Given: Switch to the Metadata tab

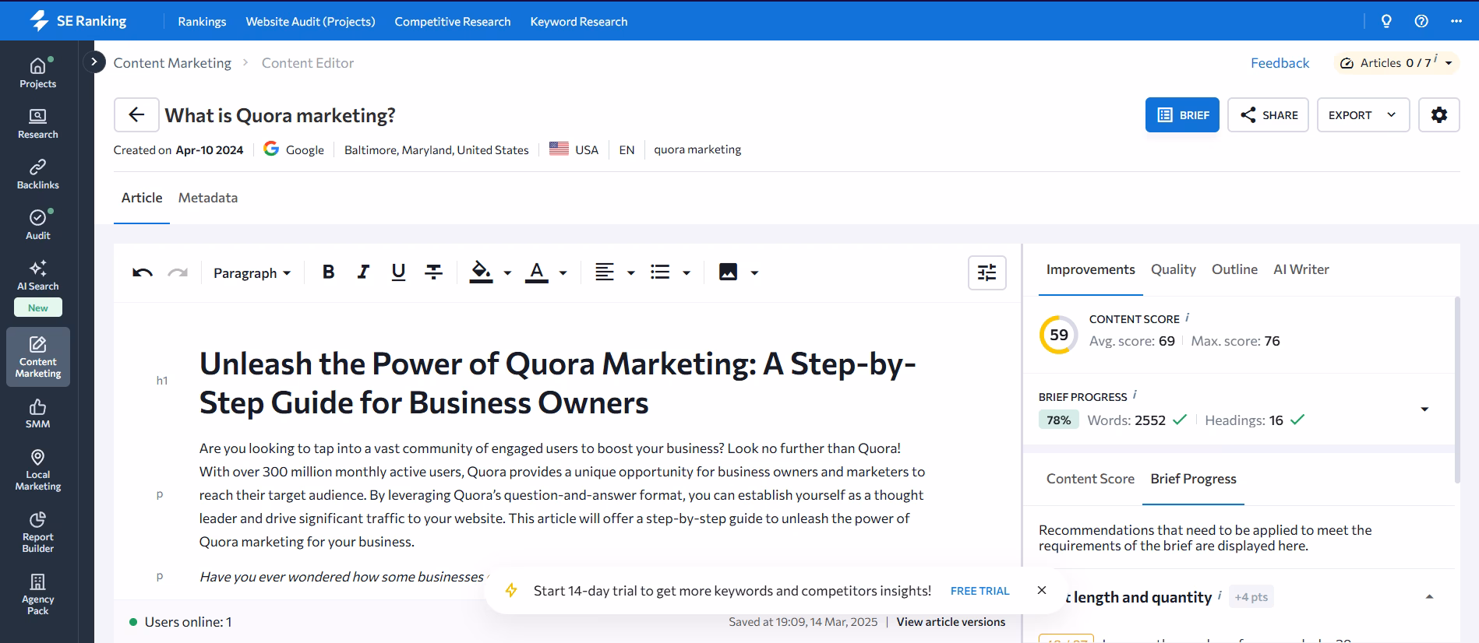Looking at the screenshot, I should (208, 198).
